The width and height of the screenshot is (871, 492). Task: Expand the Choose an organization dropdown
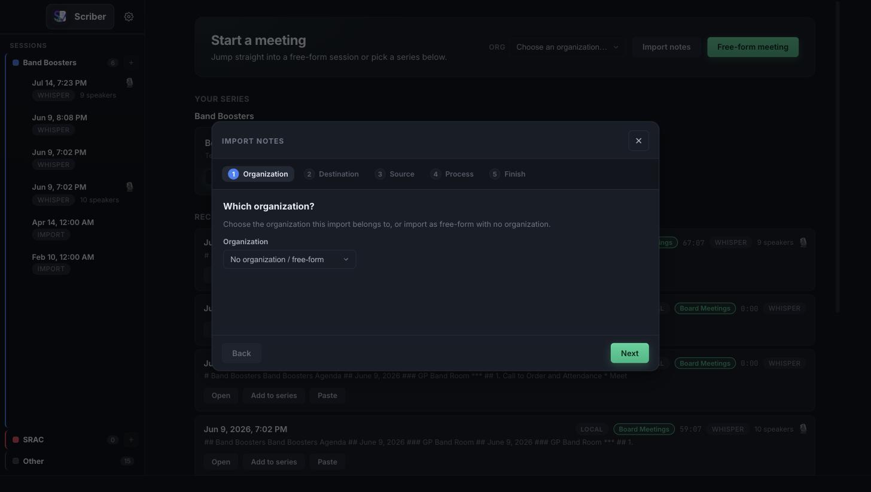[567, 47]
